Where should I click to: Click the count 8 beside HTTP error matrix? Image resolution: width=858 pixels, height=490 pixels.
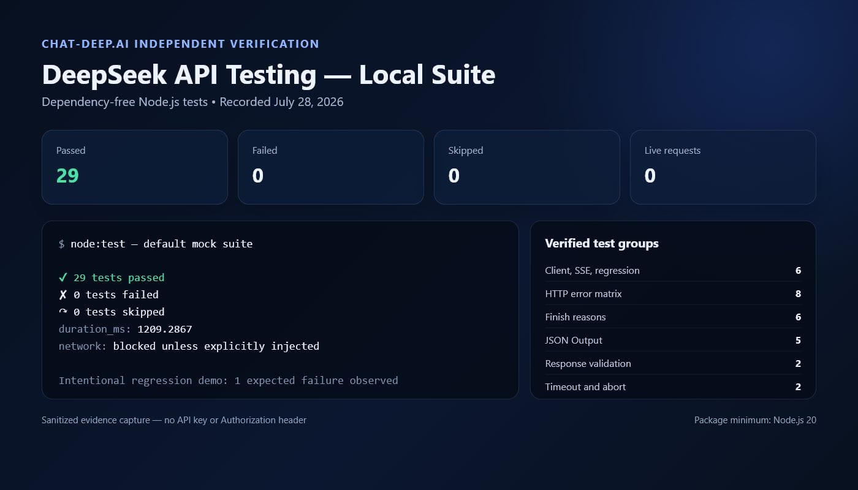pyautogui.click(x=798, y=293)
